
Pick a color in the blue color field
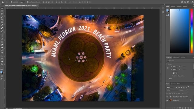click(179, 31)
